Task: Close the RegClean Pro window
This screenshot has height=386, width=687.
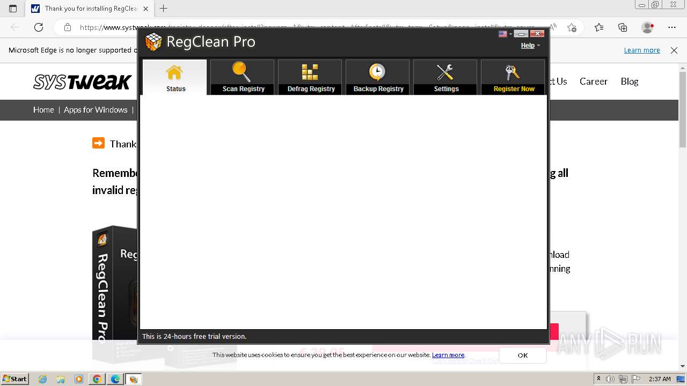Action: point(537,34)
